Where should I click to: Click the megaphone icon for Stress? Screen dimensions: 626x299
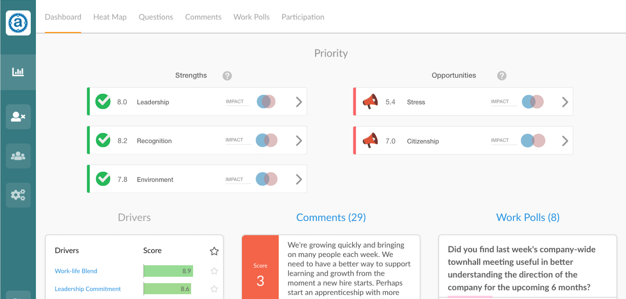(370, 102)
